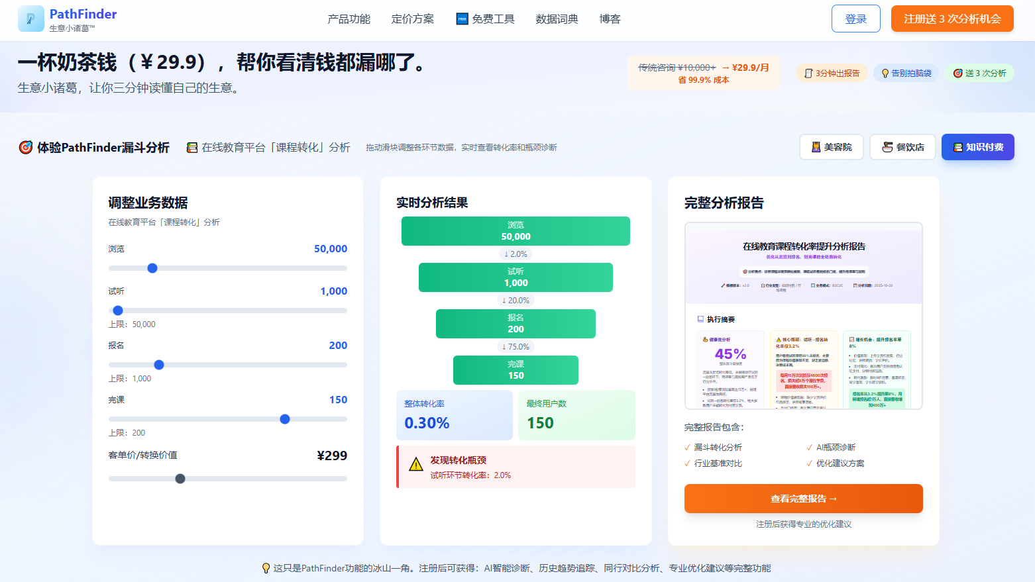Click the 浏览 slider handle
Screen dimensions: 1035x582
point(152,267)
